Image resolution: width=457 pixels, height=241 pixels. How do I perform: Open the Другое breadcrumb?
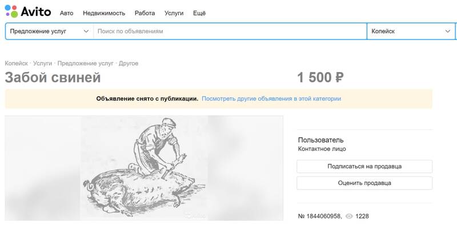click(x=128, y=63)
